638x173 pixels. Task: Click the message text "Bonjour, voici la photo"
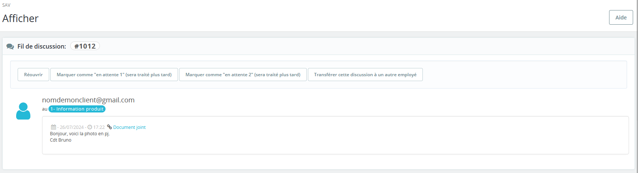pyautogui.click(x=74, y=134)
